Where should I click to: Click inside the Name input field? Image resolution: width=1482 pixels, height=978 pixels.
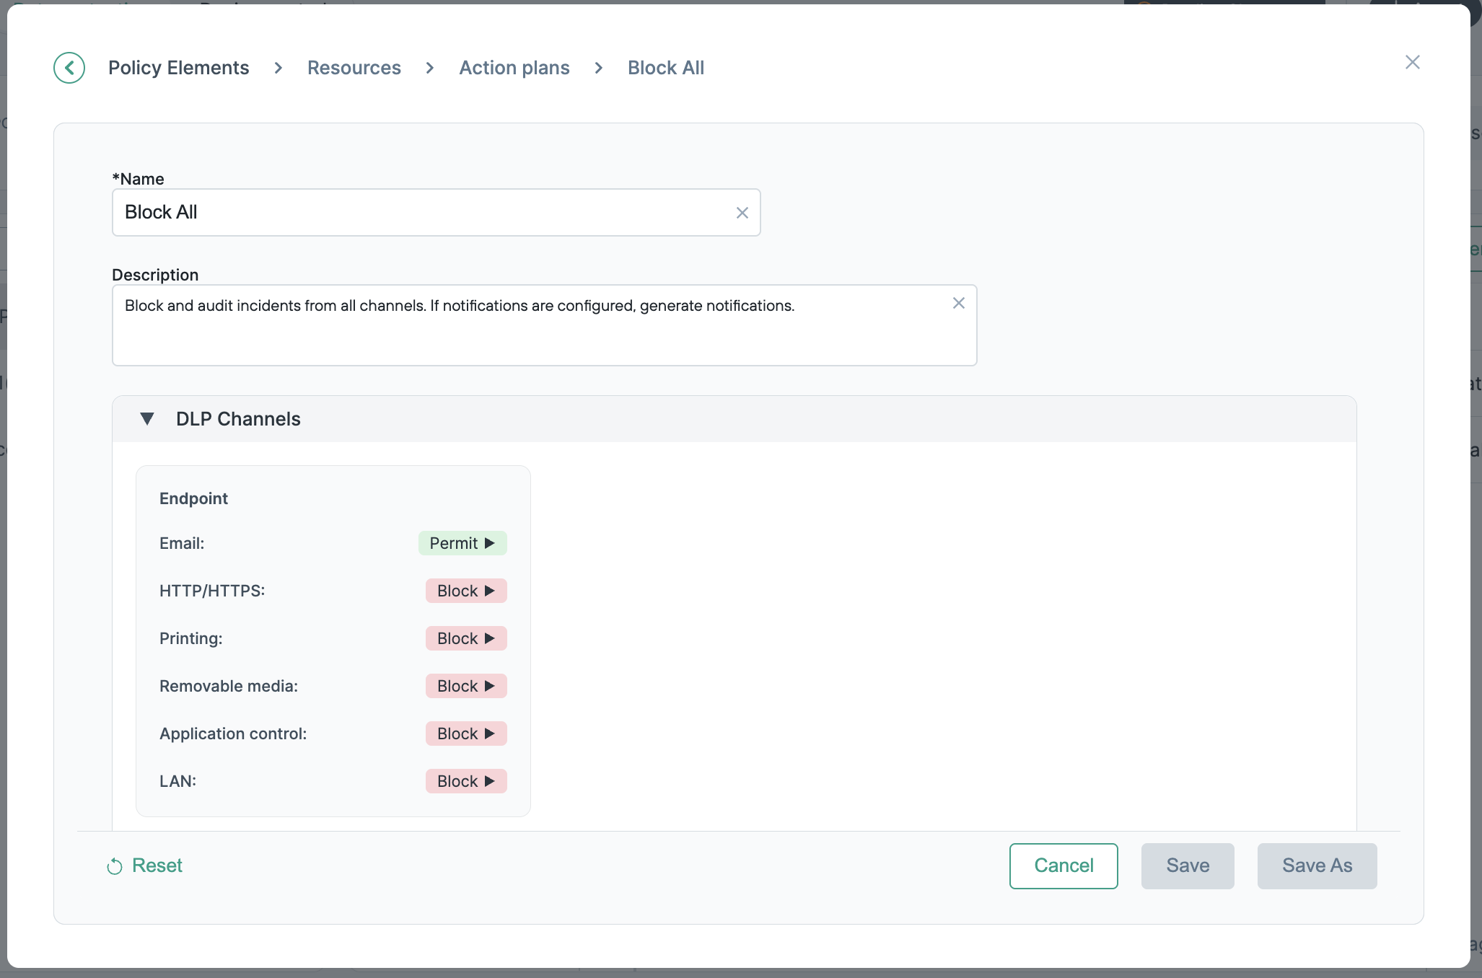[422, 213]
